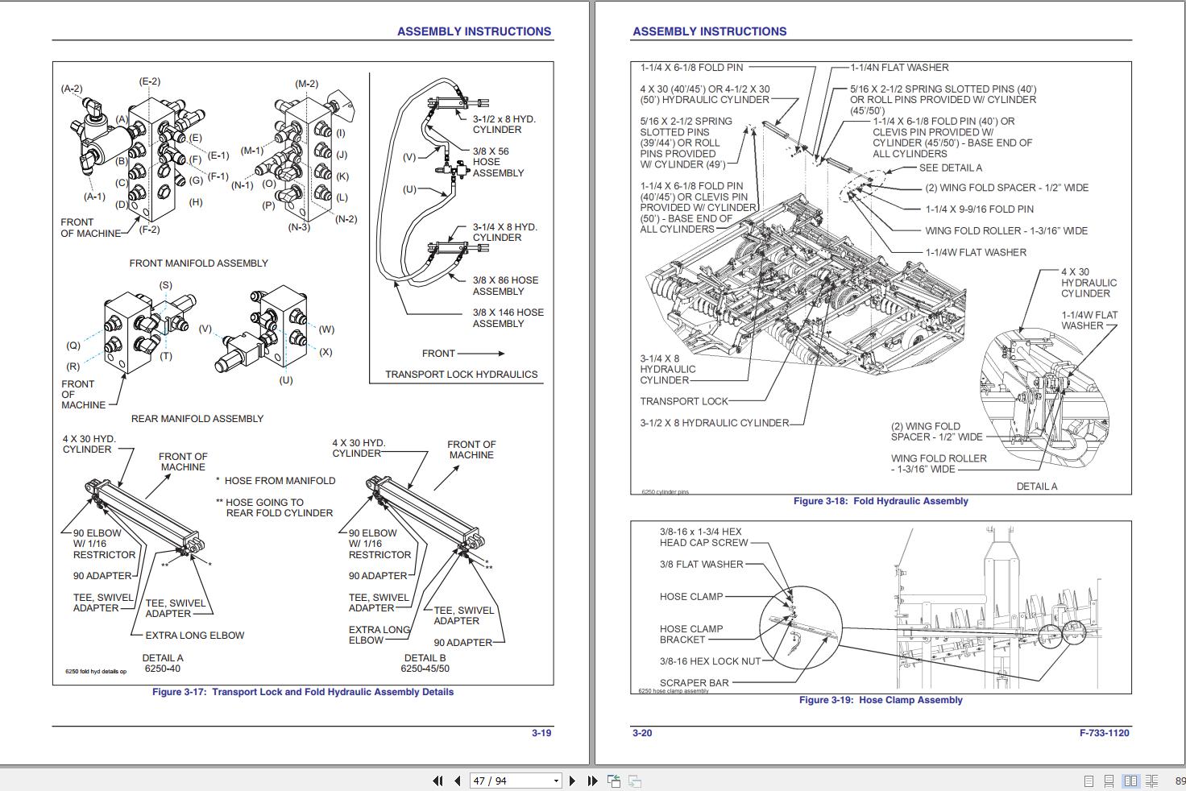Switch to continuous scrolling page layout
The image size is (1186, 791).
(x=1109, y=781)
